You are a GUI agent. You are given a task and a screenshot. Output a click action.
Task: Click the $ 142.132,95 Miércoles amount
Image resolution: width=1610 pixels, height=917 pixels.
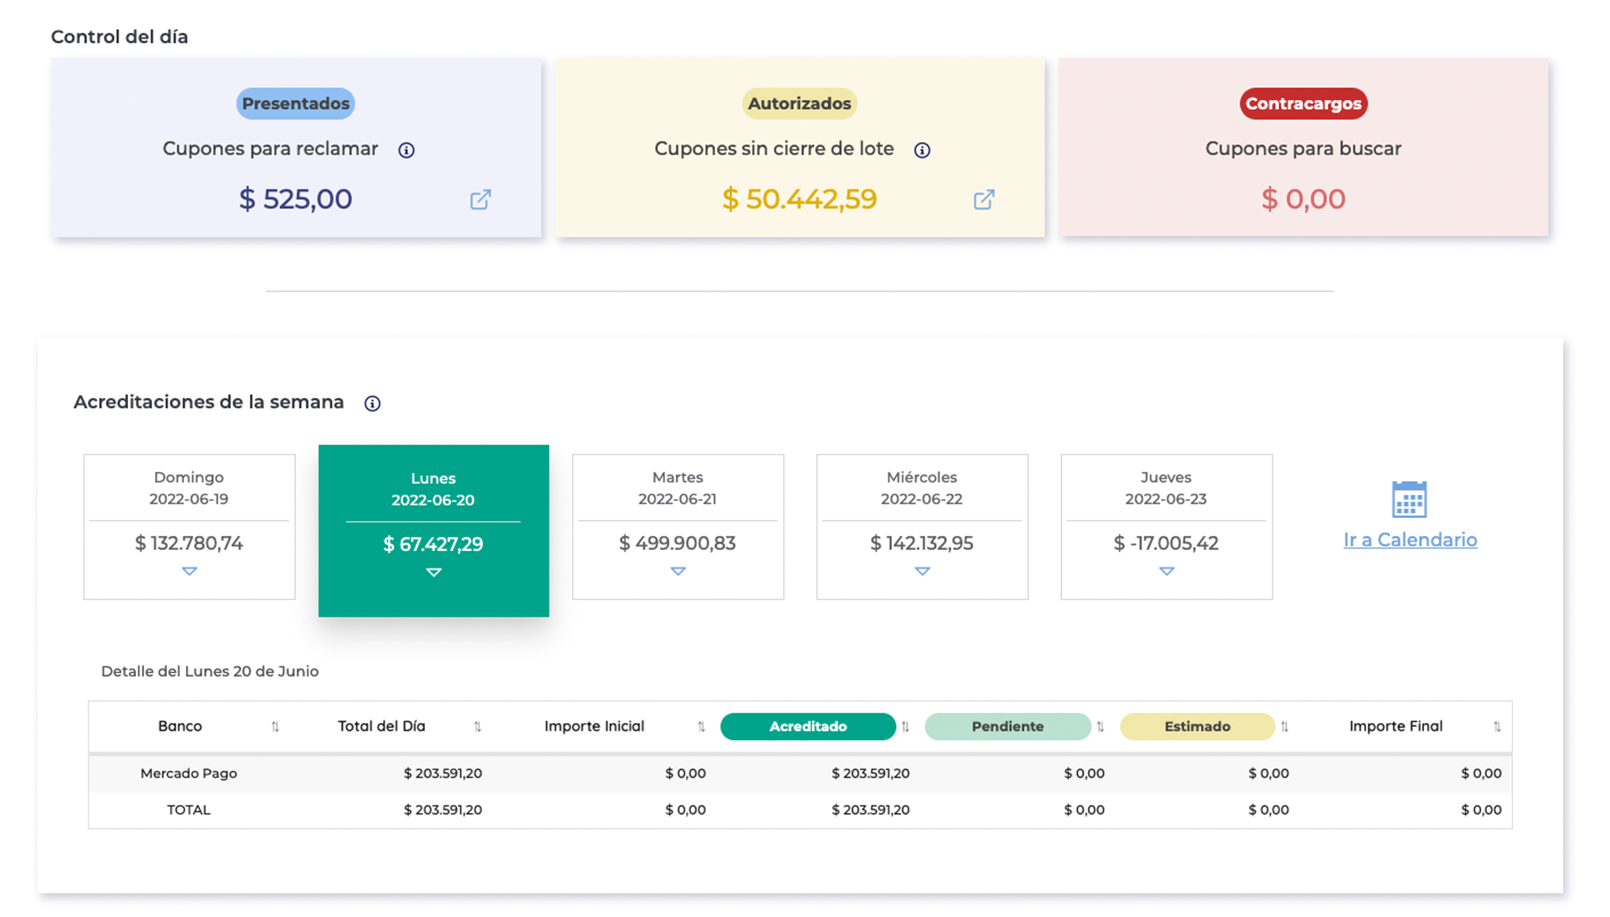(x=922, y=543)
